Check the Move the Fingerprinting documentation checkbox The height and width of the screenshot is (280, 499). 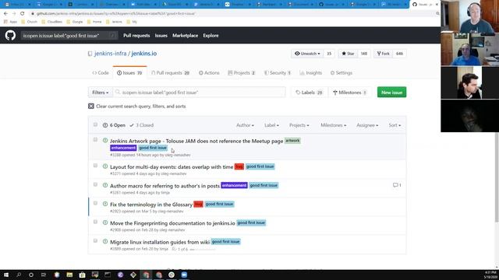[95, 222]
